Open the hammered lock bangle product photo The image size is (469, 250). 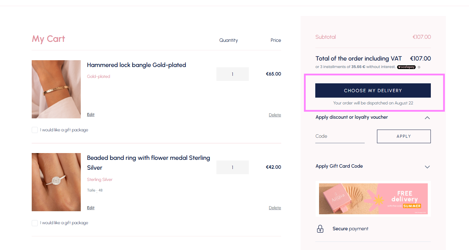coord(56,89)
